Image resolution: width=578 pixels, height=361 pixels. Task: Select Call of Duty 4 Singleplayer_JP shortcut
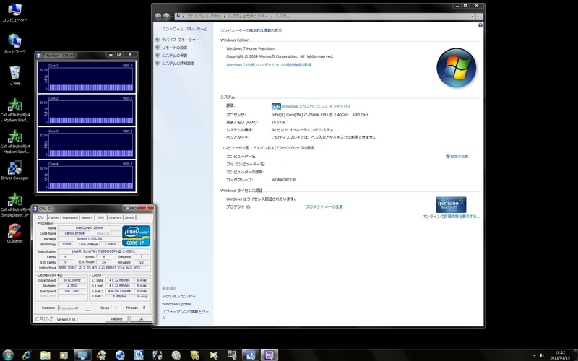14,204
